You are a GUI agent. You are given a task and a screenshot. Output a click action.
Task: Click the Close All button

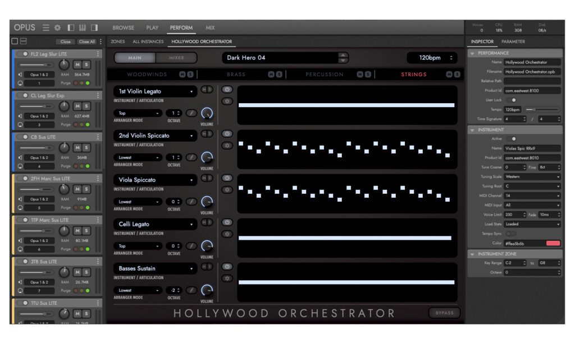tap(86, 41)
